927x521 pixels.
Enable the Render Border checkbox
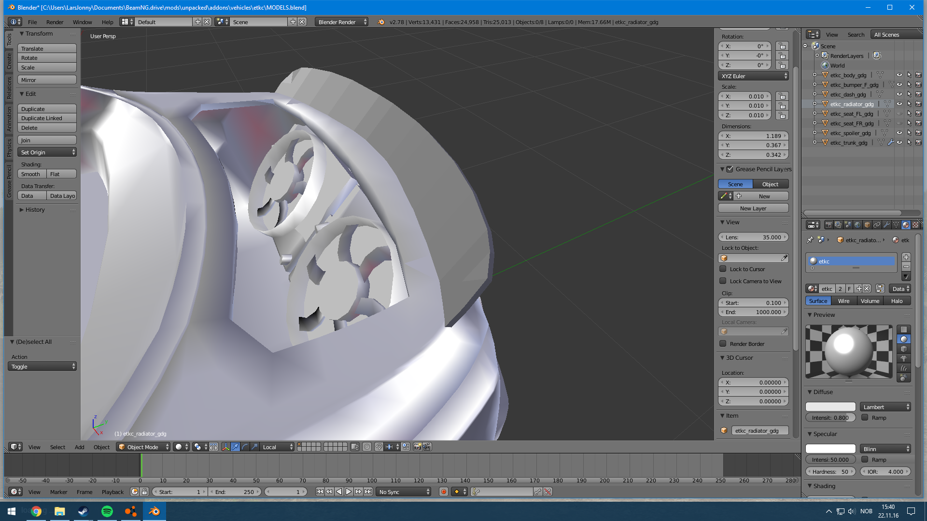(x=723, y=344)
